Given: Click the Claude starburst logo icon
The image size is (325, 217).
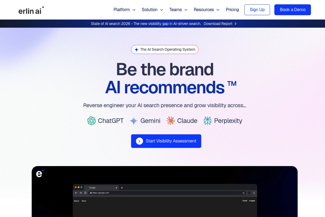Looking at the screenshot, I should click(x=171, y=121).
